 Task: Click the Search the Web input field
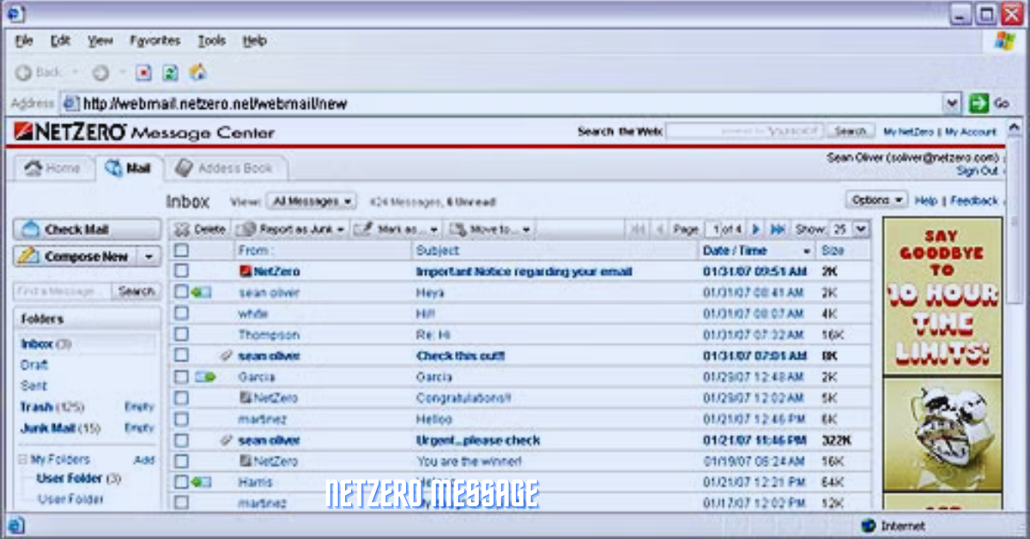[x=744, y=131]
